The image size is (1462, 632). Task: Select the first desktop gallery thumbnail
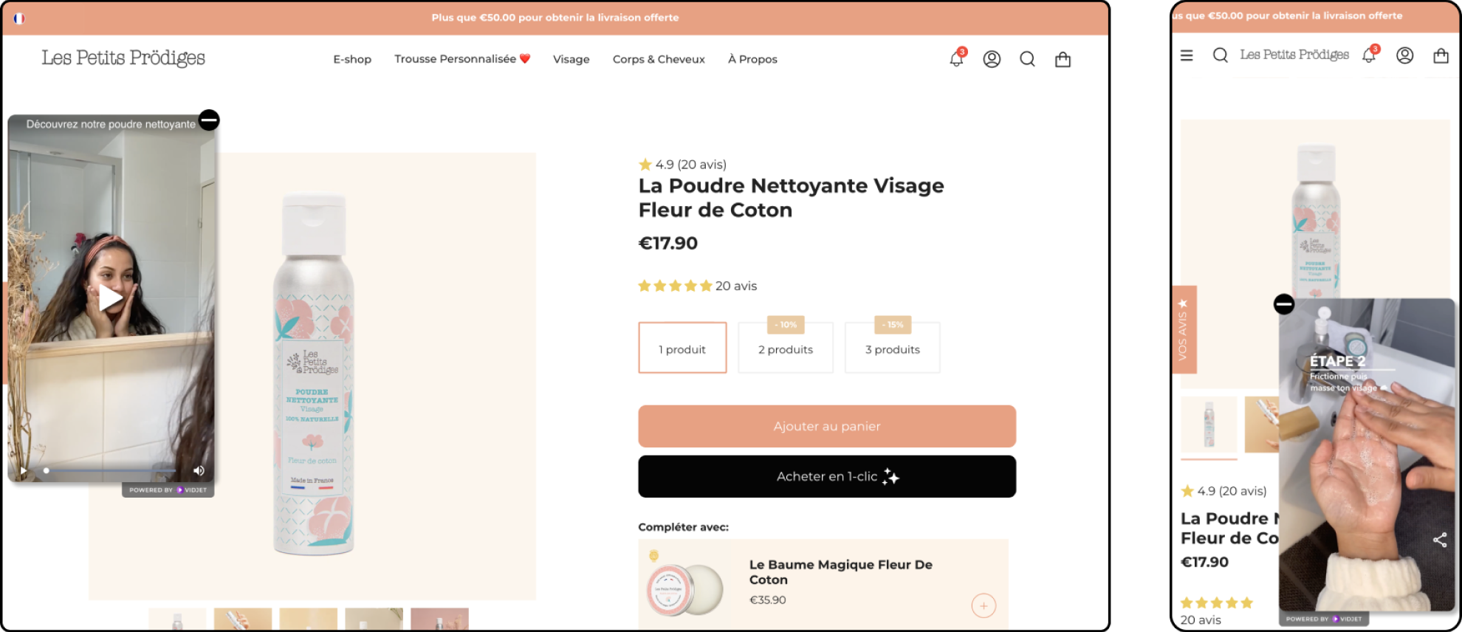click(x=177, y=619)
